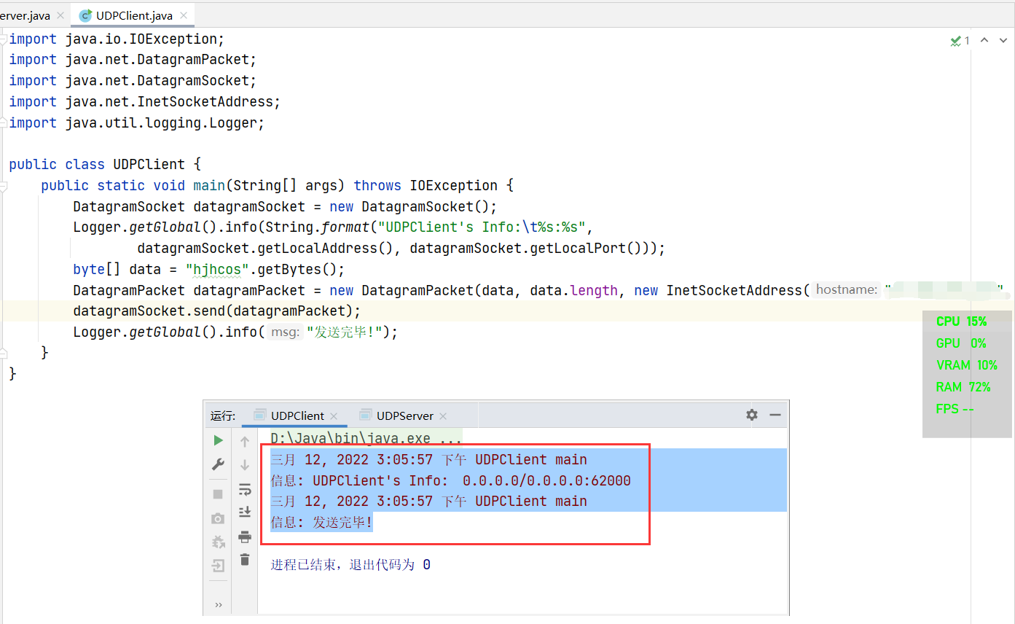This screenshot has width=1015, height=624.
Task: Open run configuration via the wrench icon
Action: click(218, 464)
